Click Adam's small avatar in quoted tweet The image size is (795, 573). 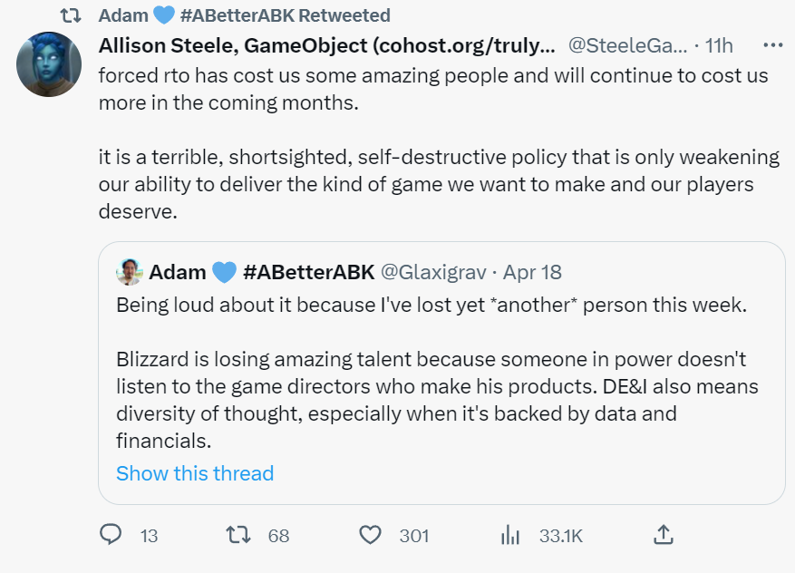[128, 271]
